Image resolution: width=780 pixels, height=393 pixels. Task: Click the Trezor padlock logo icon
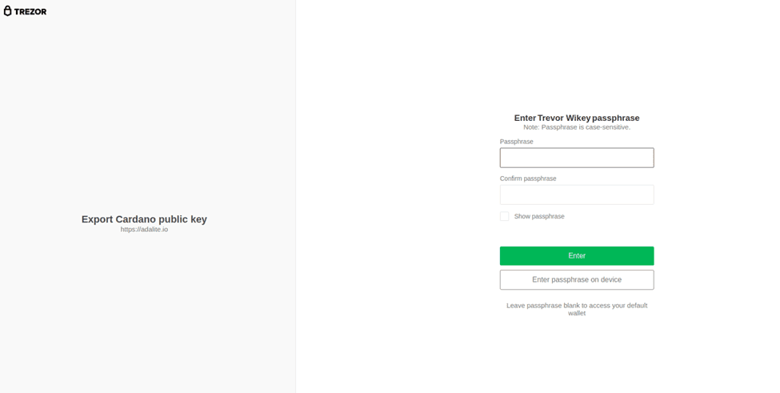click(x=7, y=11)
